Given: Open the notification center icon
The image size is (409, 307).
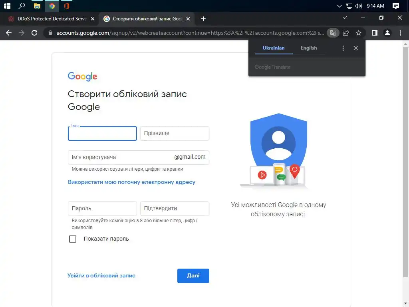Looking at the screenshot, I should 396,6.
